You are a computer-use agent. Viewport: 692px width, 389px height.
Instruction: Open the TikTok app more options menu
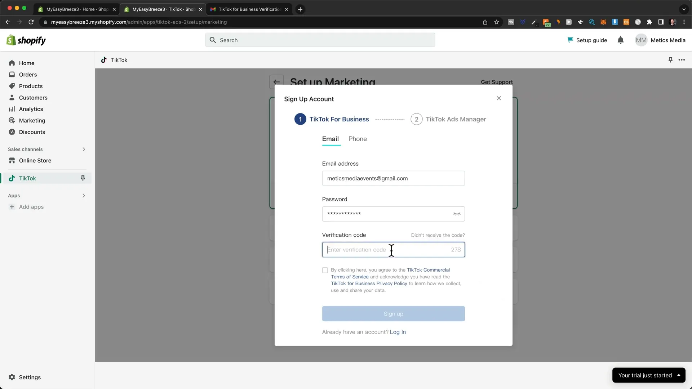(682, 60)
